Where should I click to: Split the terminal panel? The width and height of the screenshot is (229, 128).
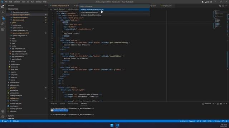(218, 103)
